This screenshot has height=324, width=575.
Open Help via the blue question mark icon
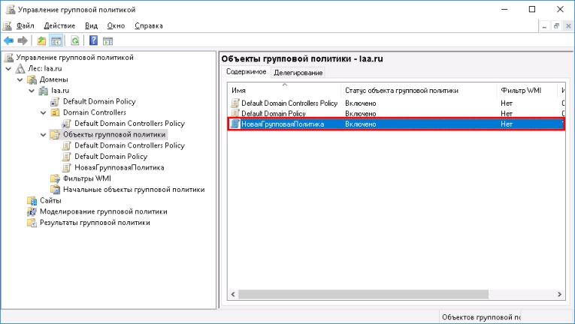pos(94,40)
